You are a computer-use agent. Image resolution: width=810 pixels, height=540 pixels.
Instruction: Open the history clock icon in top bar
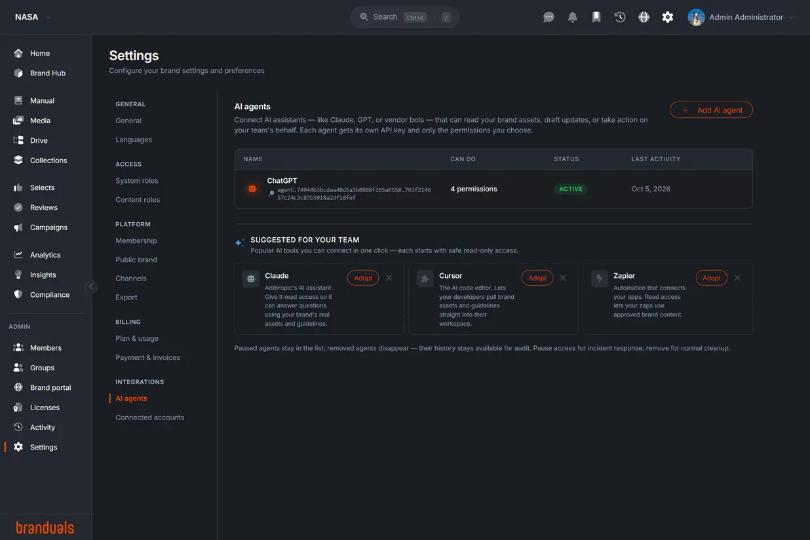[x=620, y=17]
